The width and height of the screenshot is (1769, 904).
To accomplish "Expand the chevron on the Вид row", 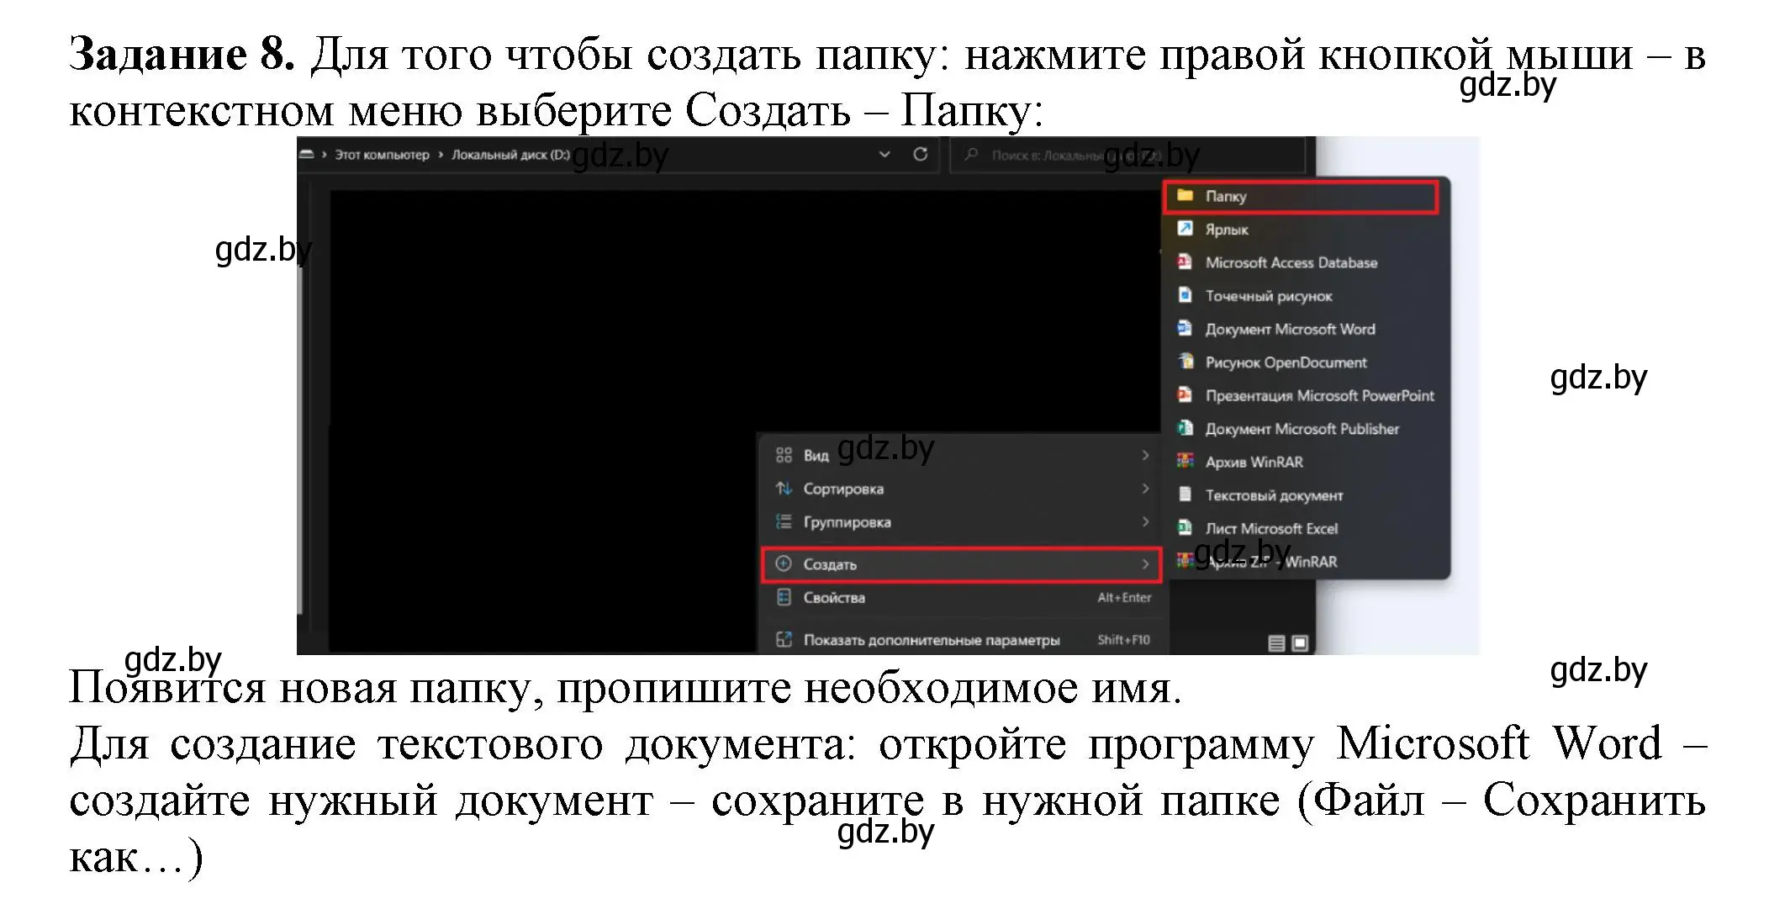I will [x=1145, y=455].
